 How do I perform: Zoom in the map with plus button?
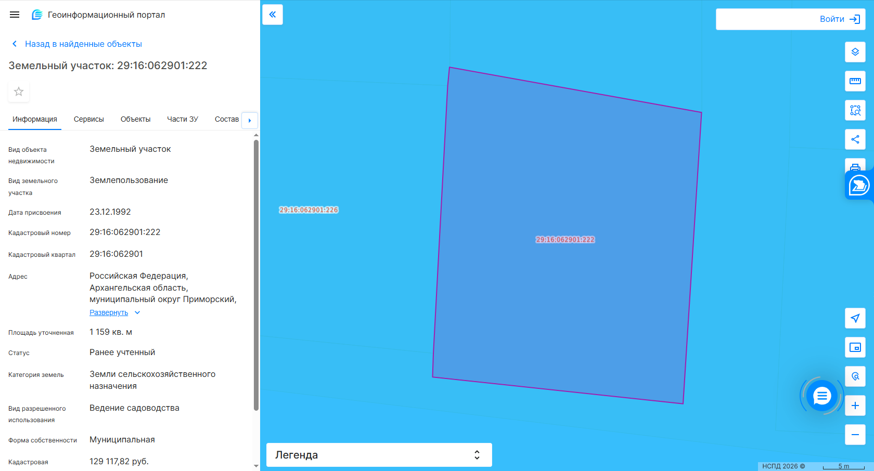click(855, 405)
